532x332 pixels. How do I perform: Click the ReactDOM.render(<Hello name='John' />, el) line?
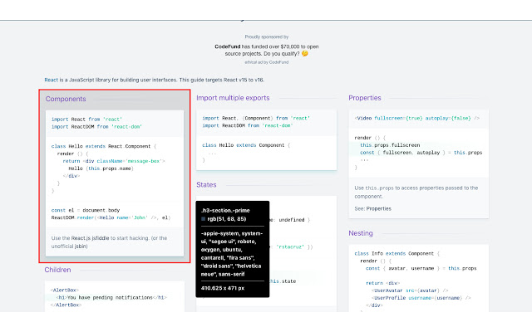point(111,217)
